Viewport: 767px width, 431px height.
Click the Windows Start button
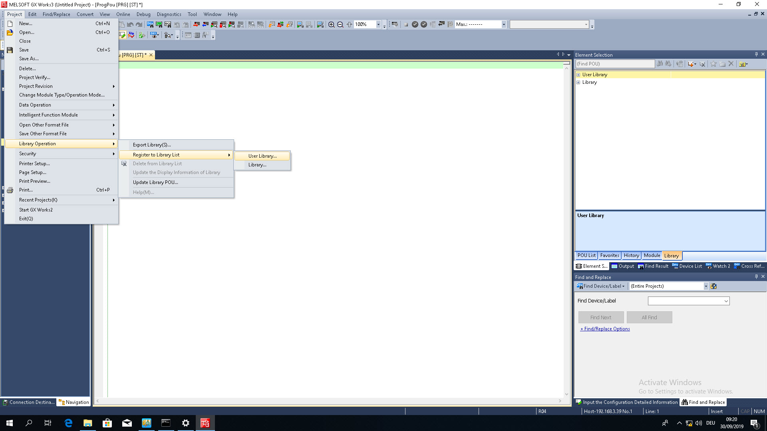pyautogui.click(x=10, y=423)
